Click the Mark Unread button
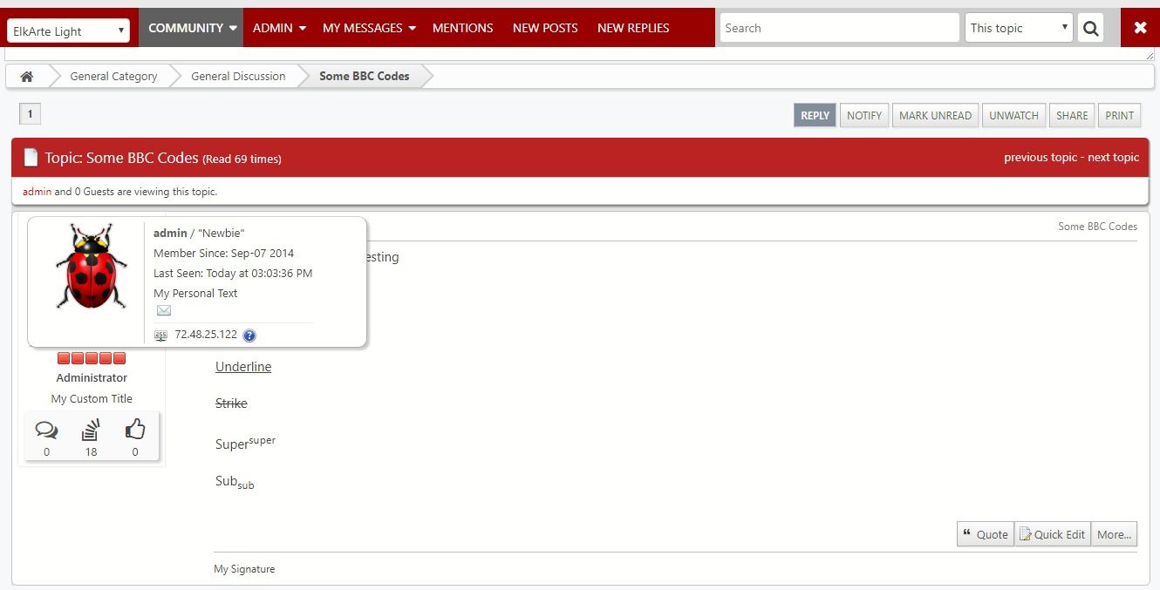Screen dimensions: 1160x590 point(935,115)
